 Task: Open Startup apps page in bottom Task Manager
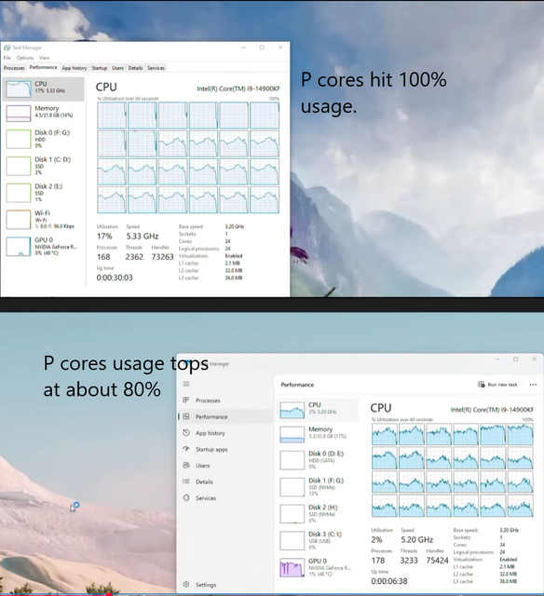point(225,449)
